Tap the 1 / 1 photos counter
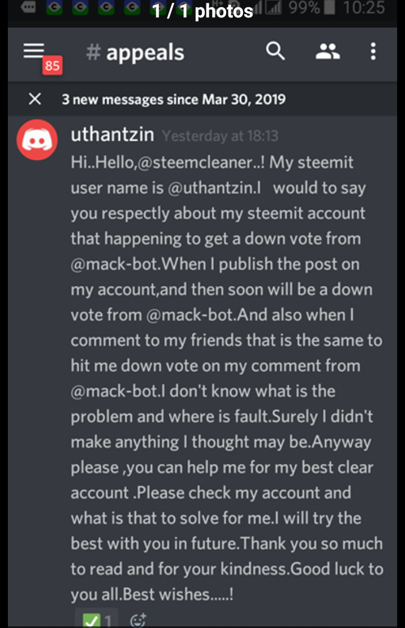Viewport: 405px width, 628px height. click(202, 11)
